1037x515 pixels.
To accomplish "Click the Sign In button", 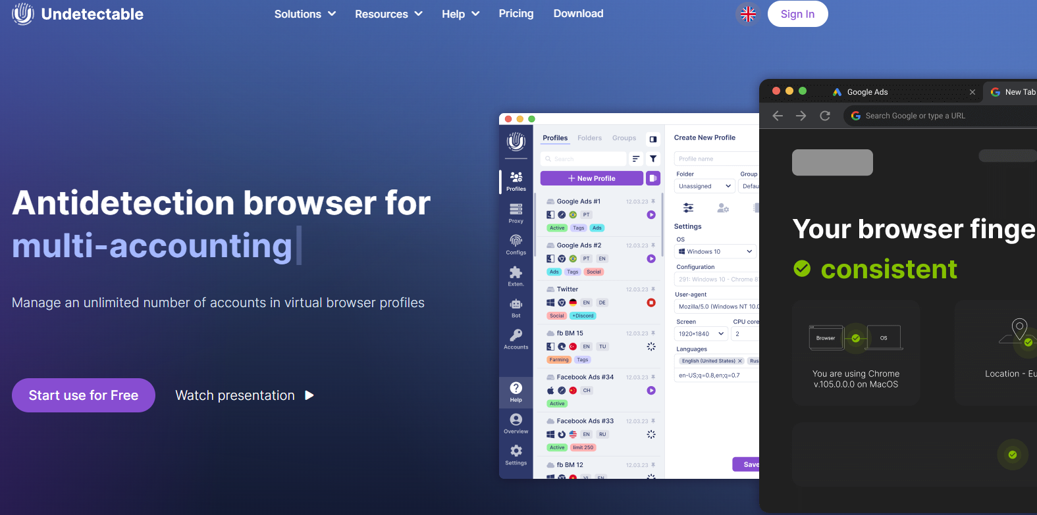I will coord(797,14).
